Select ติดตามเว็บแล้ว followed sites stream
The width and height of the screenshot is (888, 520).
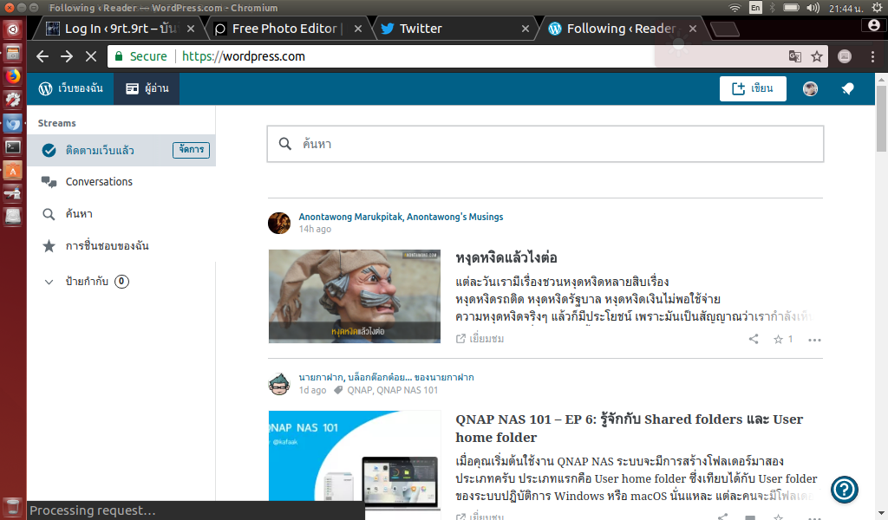click(x=100, y=150)
